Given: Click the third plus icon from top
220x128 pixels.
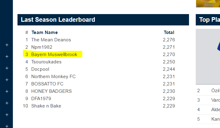Looking at the screenshot, I should coord(7,68).
